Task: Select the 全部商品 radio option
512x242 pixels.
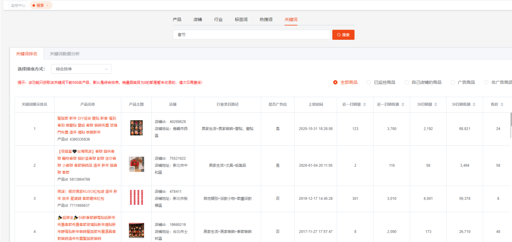Action: (345, 82)
